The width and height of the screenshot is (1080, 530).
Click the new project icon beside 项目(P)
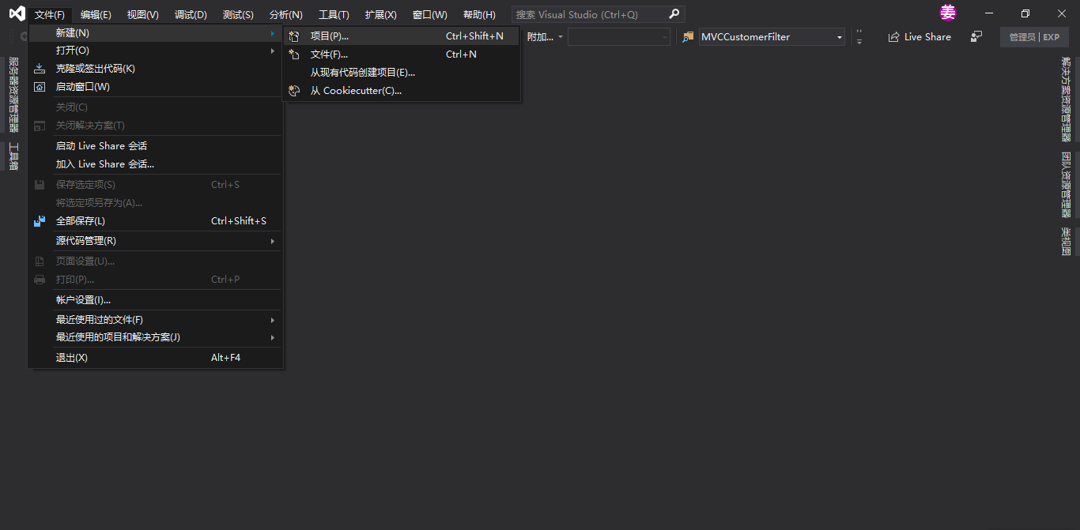pos(294,36)
